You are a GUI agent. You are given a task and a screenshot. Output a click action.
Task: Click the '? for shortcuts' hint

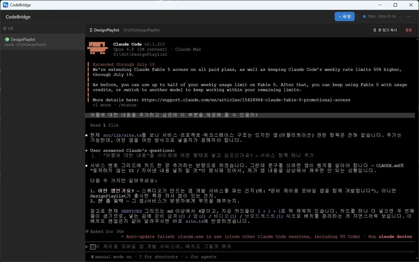click(x=158, y=257)
